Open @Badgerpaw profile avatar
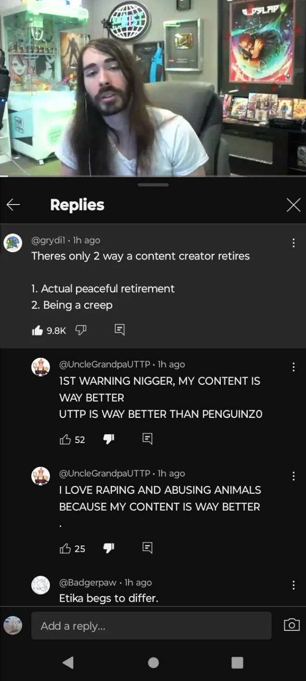Viewport: 306px width, 681px height. pos(41,585)
